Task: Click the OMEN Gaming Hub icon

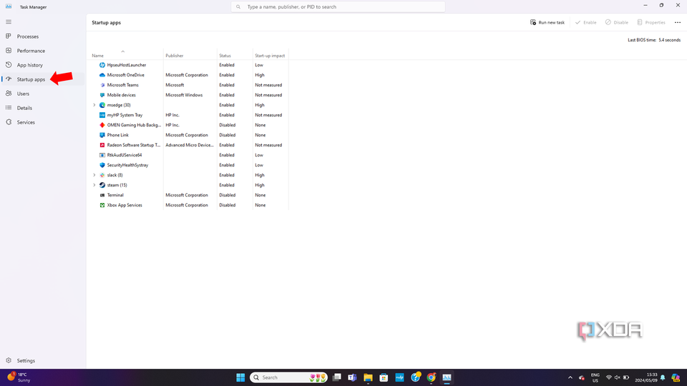Action: point(102,125)
